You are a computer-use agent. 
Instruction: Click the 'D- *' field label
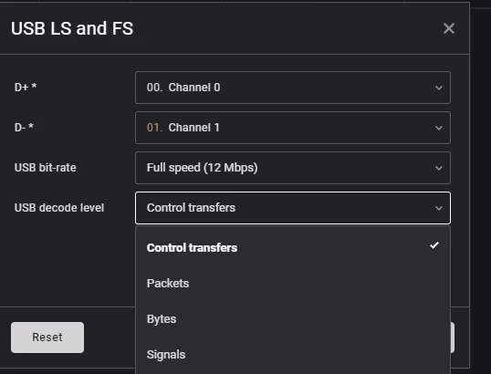click(x=24, y=127)
